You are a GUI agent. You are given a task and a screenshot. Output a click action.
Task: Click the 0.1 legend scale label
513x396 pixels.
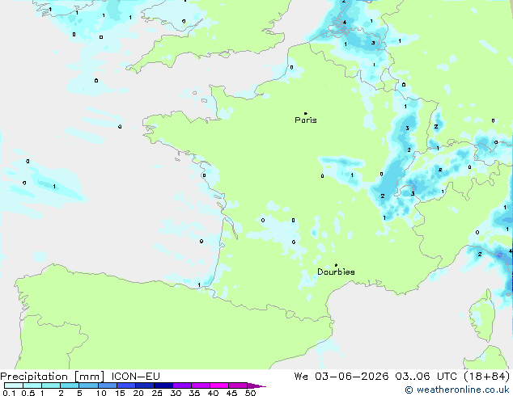(9, 393)
